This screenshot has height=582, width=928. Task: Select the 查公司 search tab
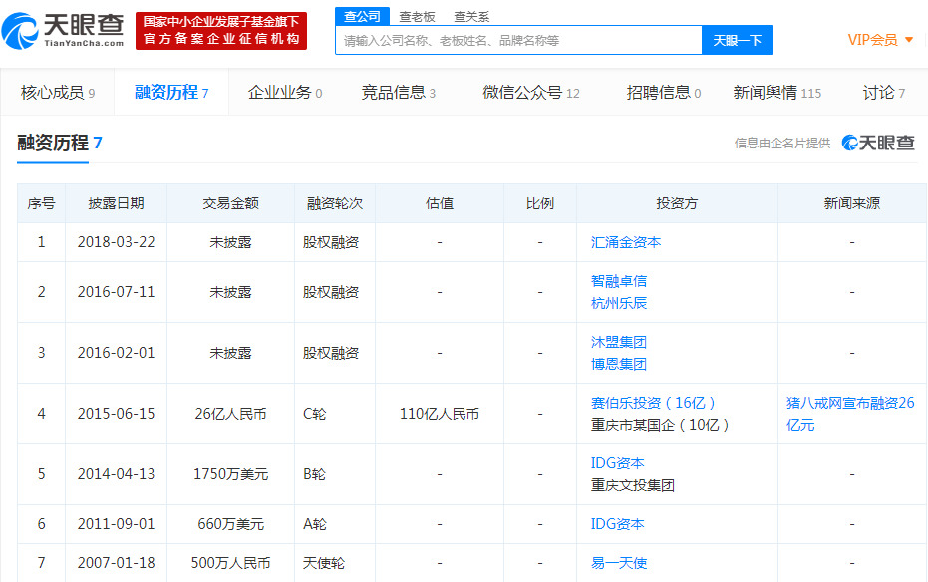pos(362,16)
